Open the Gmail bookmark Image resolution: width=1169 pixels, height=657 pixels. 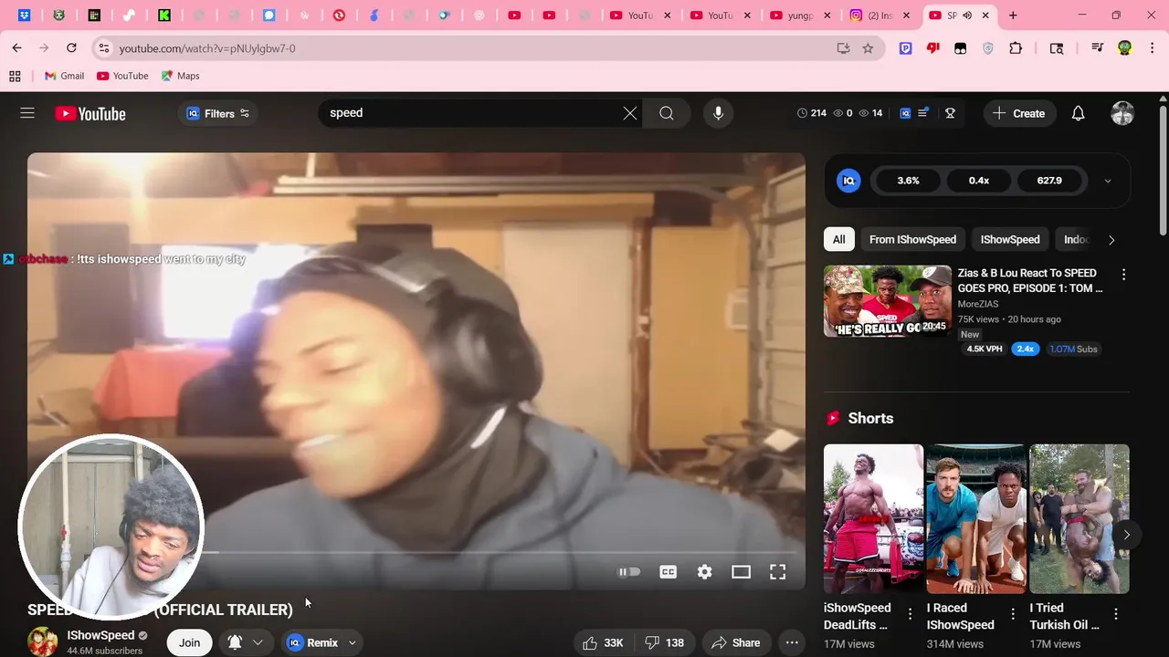(x=64, y=76)
